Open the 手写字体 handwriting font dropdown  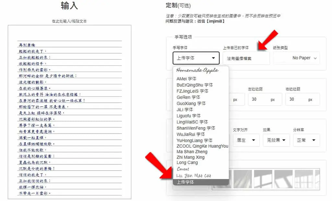196,58
